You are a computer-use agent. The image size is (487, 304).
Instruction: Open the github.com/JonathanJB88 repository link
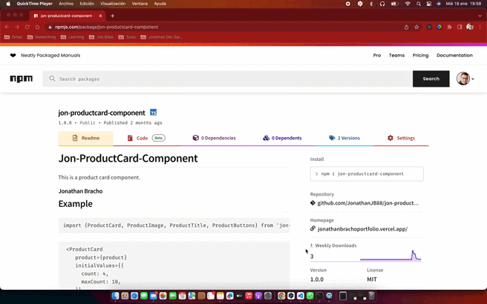click(x=367, y=203)
